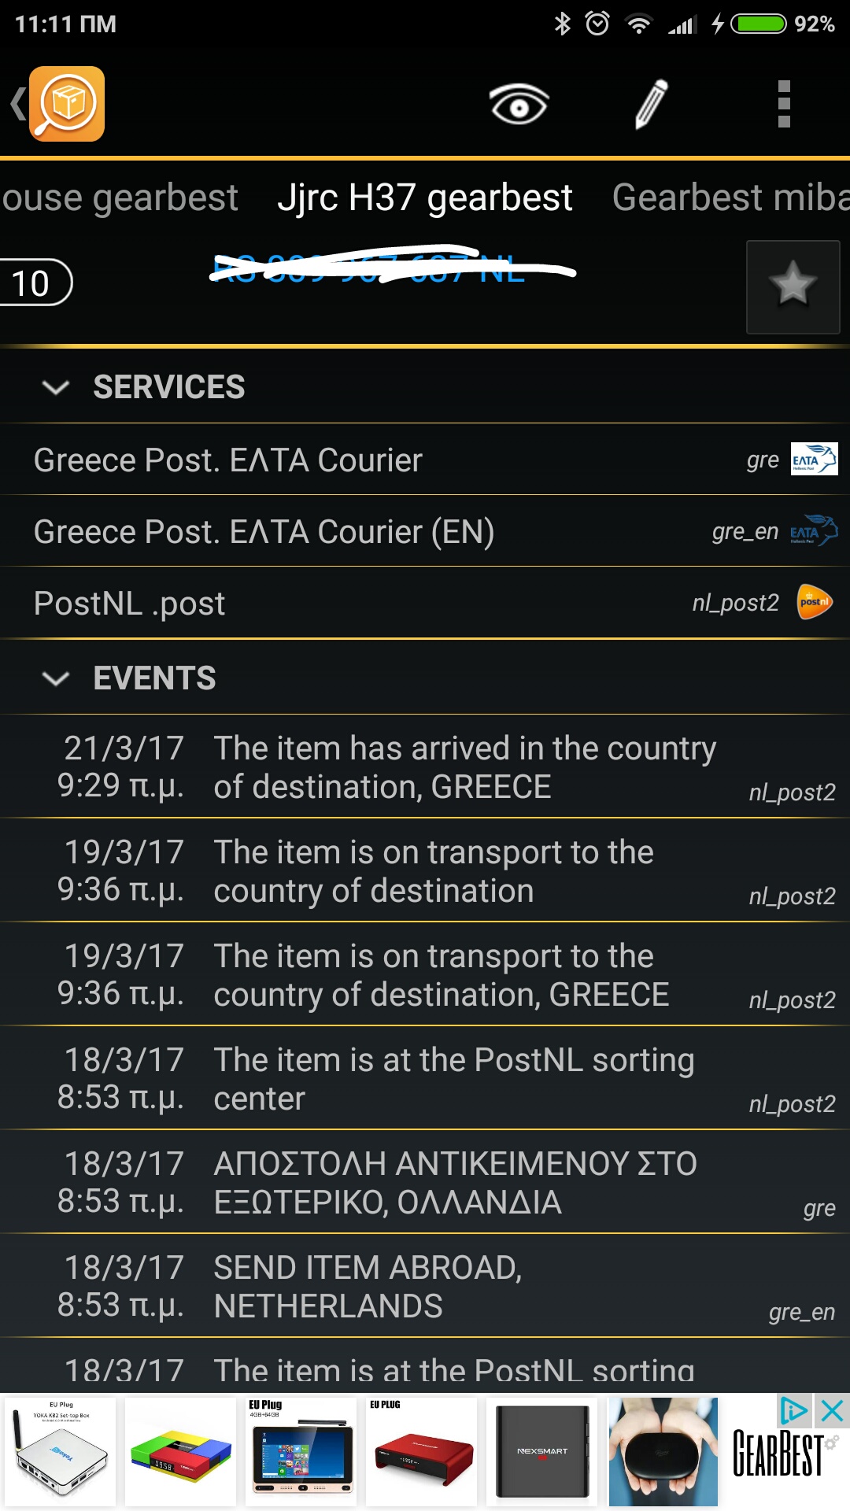Collapse the SERVICES section
The width and height of the screenshot is (850, 1511).
tap(56, 387)
